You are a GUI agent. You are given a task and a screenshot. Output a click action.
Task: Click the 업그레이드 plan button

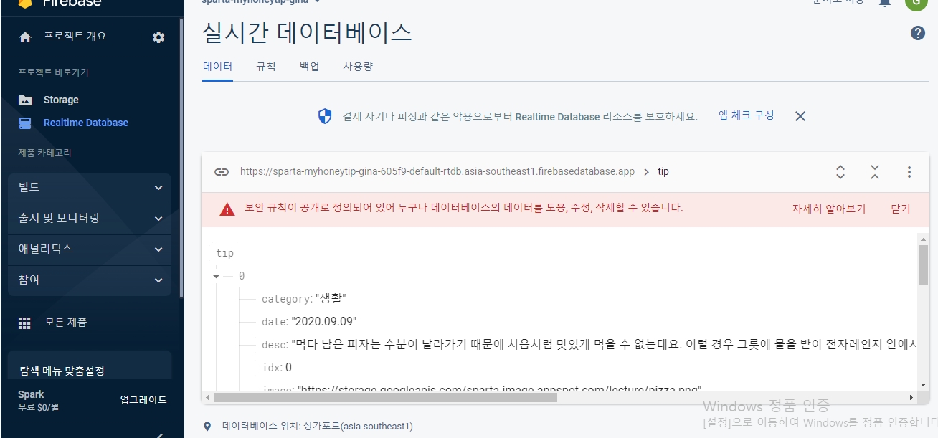tap(143, 400)
